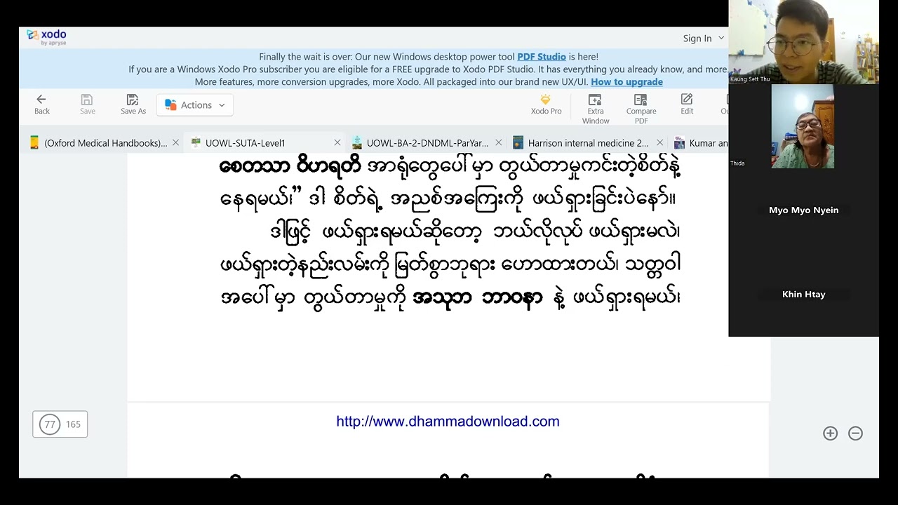Image resolution: width=898 pixels, height=505 pixels.
Task: Click the UOWL-BA-2 tab file icon
Action: click(x=356, y=143)
